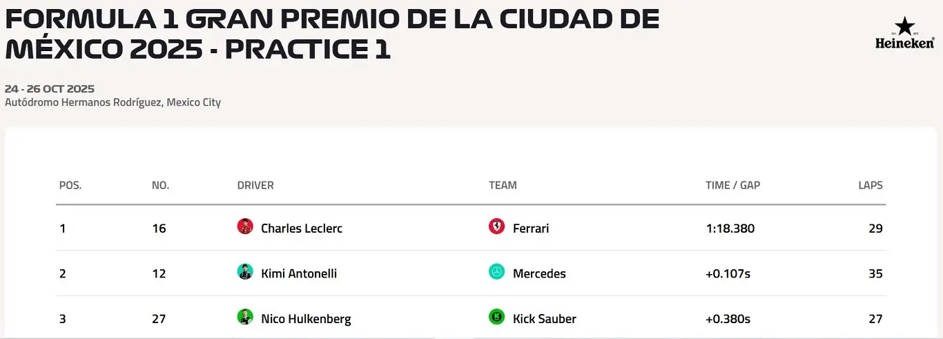Screen dimensions: 943x339
Task: Click the Kick Sauber team logo
Action: pos(496,318)
